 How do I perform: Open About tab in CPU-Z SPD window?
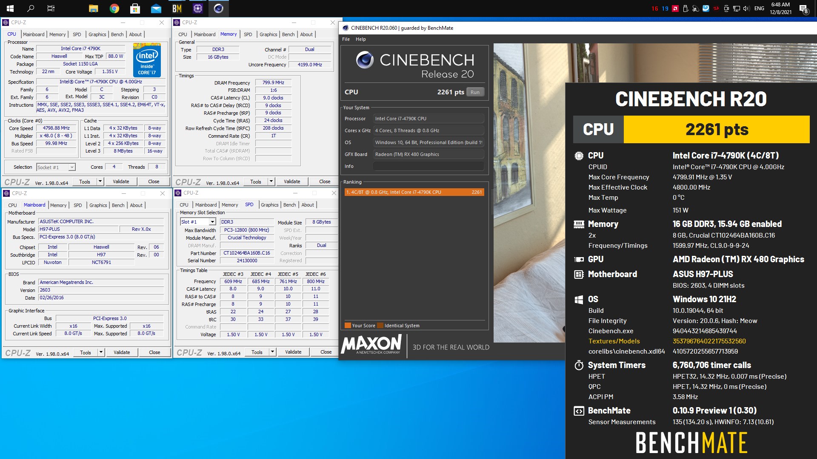(308, 205)
